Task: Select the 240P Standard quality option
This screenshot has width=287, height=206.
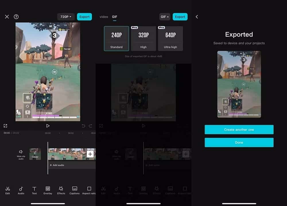Action: (x=117, y=39)
